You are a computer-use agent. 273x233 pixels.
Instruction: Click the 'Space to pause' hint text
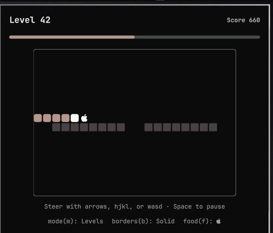pos(199,207)
